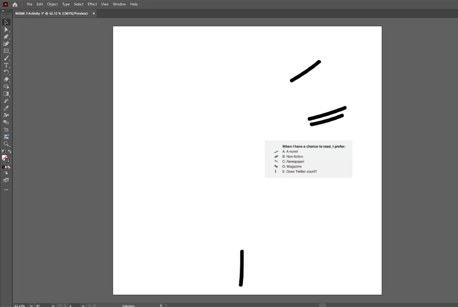458x307 pixels.
Task: Set color to None in toolbar
Action: point(9,167)
